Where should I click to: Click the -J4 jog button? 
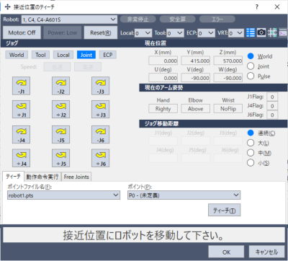point(22,134)
